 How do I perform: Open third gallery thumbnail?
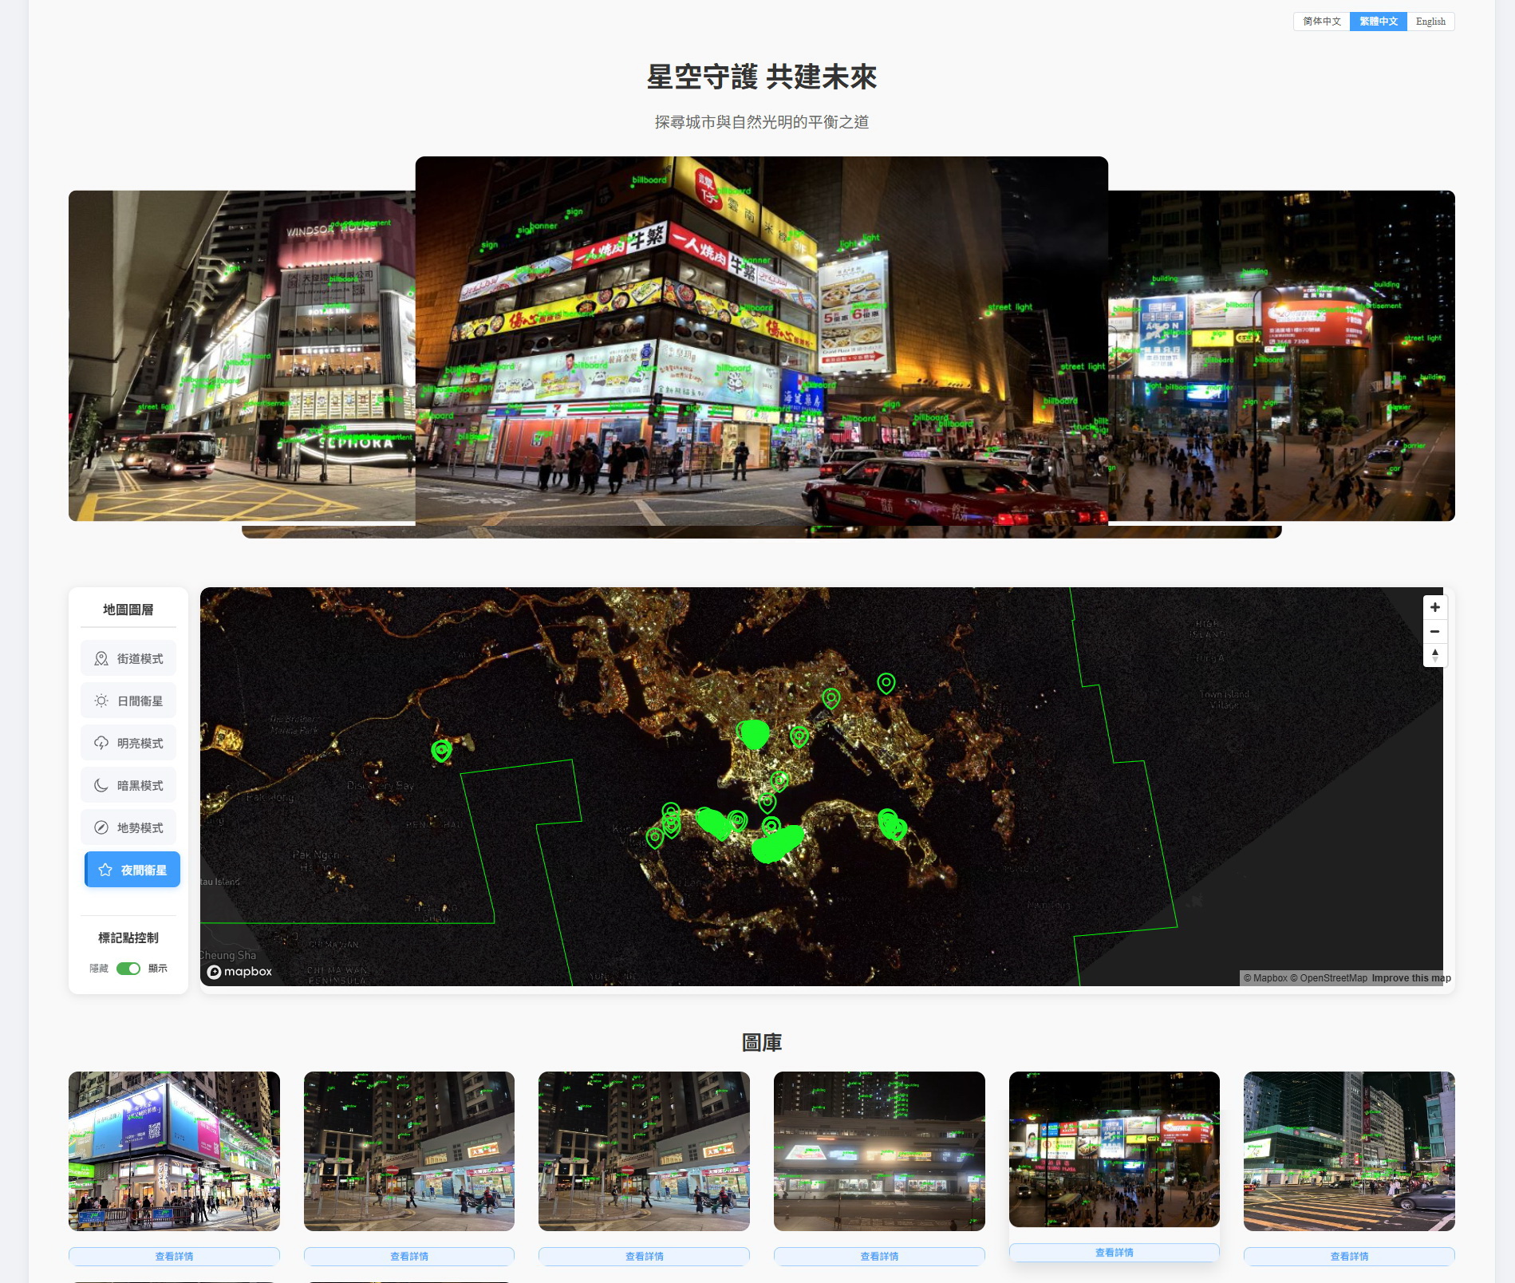(644, 1151)
